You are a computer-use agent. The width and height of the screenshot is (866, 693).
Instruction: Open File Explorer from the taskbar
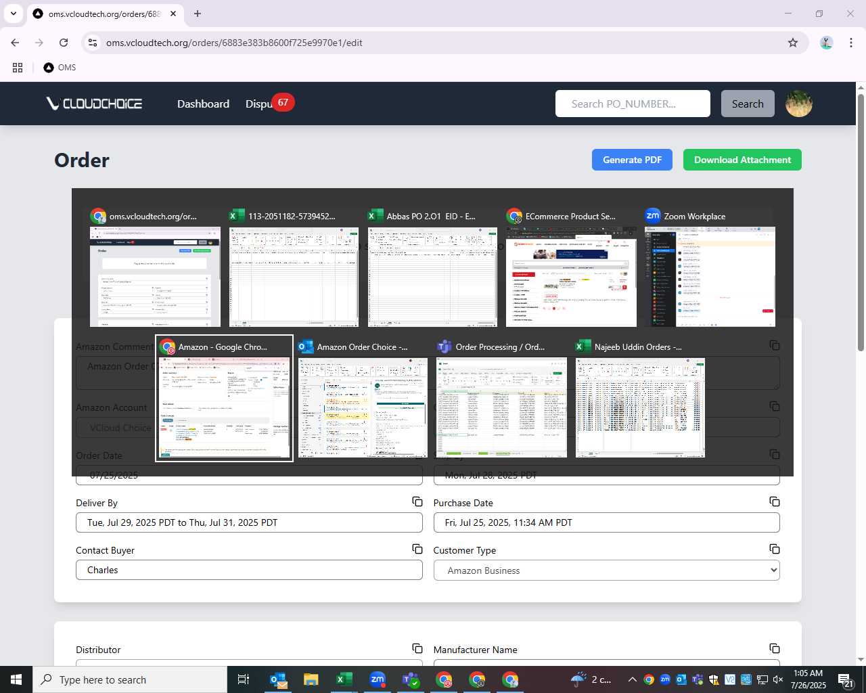pyautogui.click(x=311, y=679)
